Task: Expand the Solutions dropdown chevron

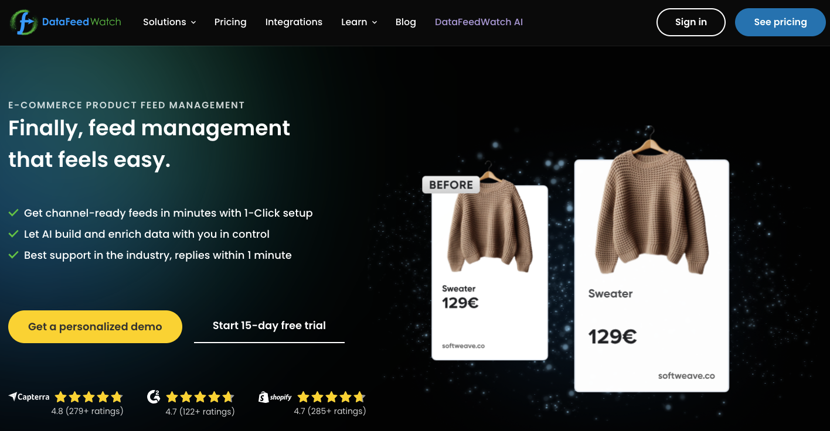Action: tap(193, 23)
